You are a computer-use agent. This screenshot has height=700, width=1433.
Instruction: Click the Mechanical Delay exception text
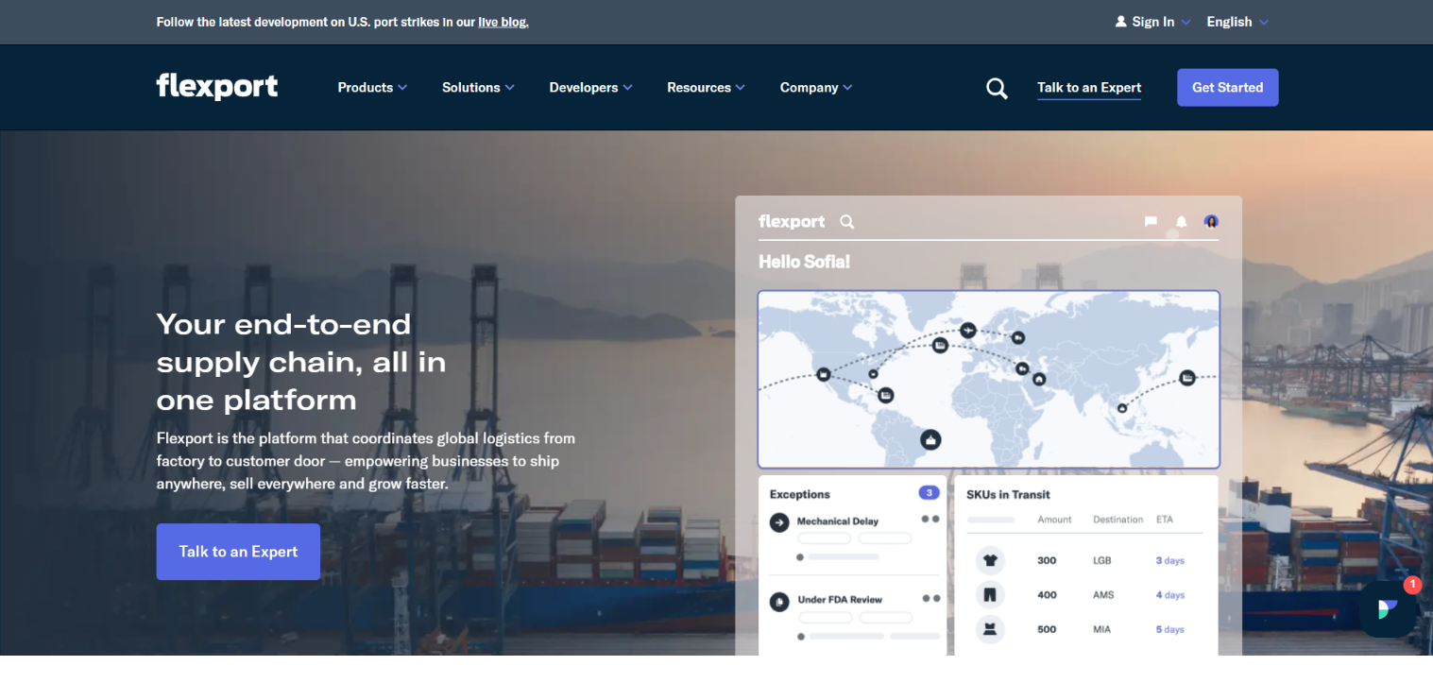(x=837, y=521)
